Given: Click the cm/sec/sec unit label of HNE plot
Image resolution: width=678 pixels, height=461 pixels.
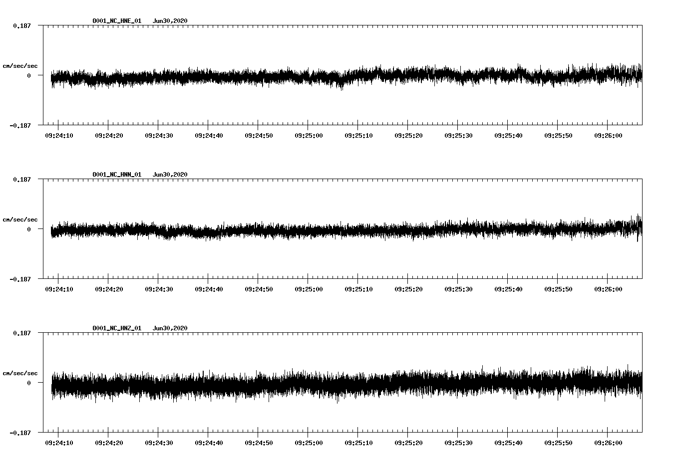Looking at the screenshot, I should coord(20,66).
